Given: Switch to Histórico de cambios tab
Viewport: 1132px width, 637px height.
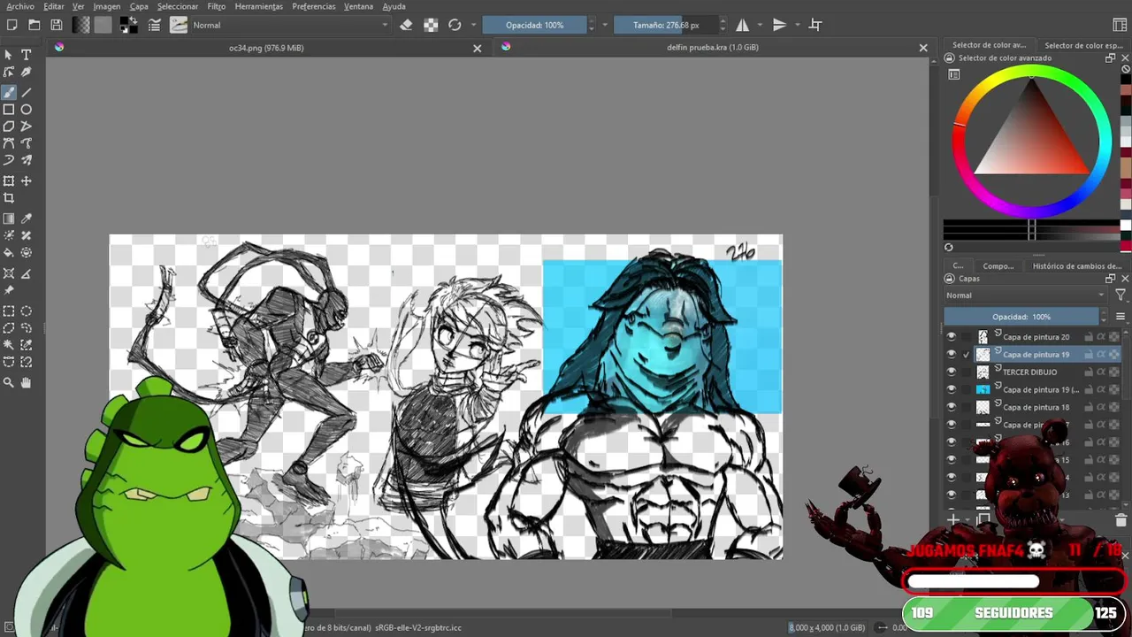Looking at the screenshot, I should (1077, 265).
